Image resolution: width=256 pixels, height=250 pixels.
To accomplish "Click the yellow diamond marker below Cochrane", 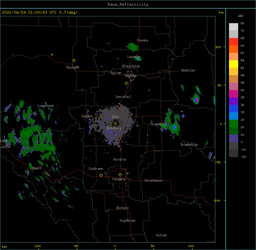I will coord(101,175).
